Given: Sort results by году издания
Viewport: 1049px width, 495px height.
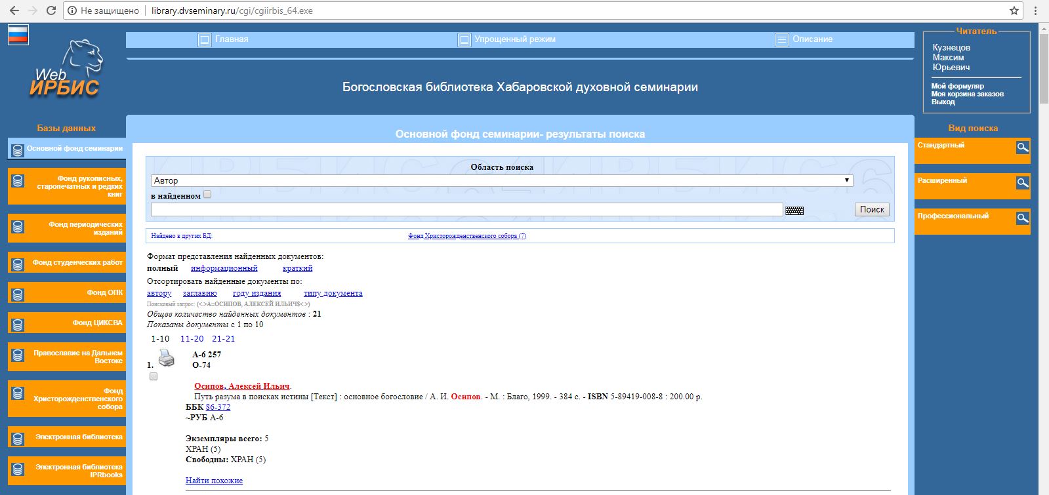Looking at the screenshot, I should pyautogui.click(x=257, y=293).
